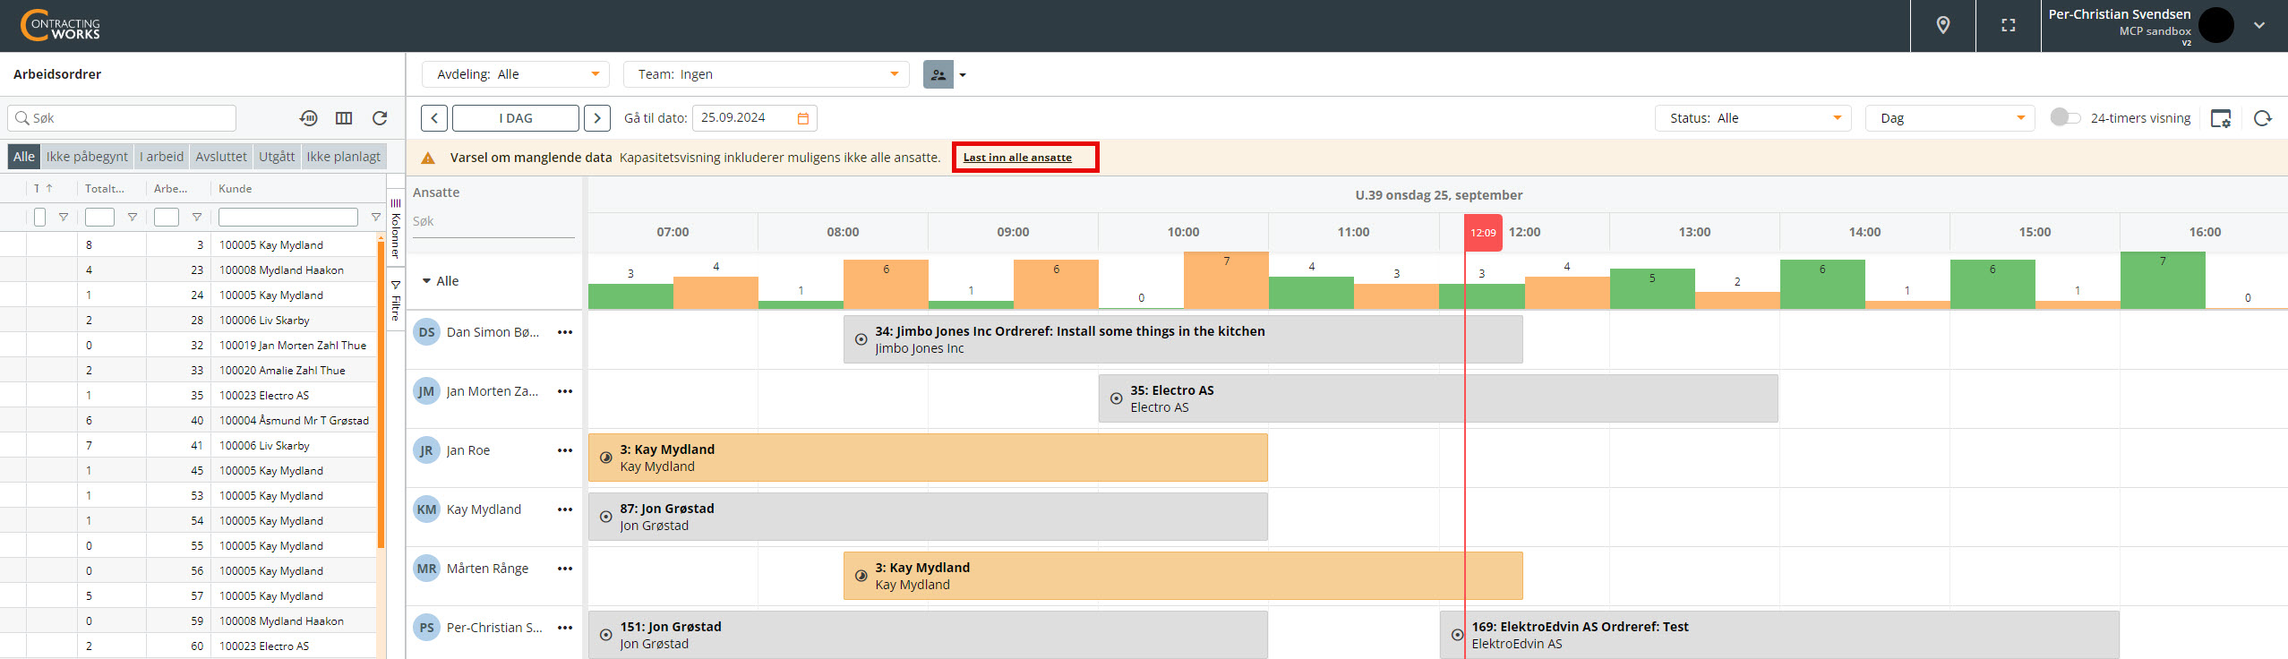The height and width of the screenshot is (659, 2288).
Task: Open the Avdeling department dropdown
Action: tap(515, 74)
